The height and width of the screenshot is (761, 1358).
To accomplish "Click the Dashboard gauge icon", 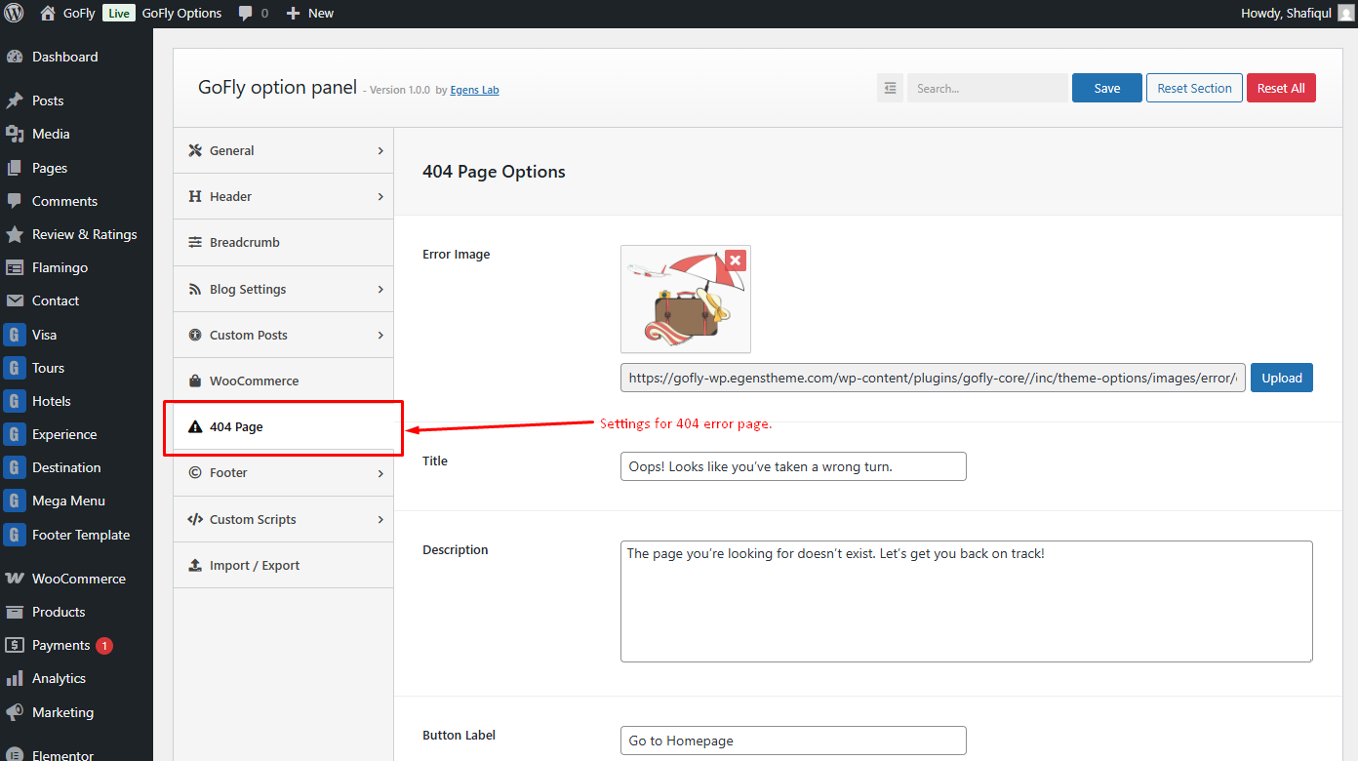I will coord(15,57).
